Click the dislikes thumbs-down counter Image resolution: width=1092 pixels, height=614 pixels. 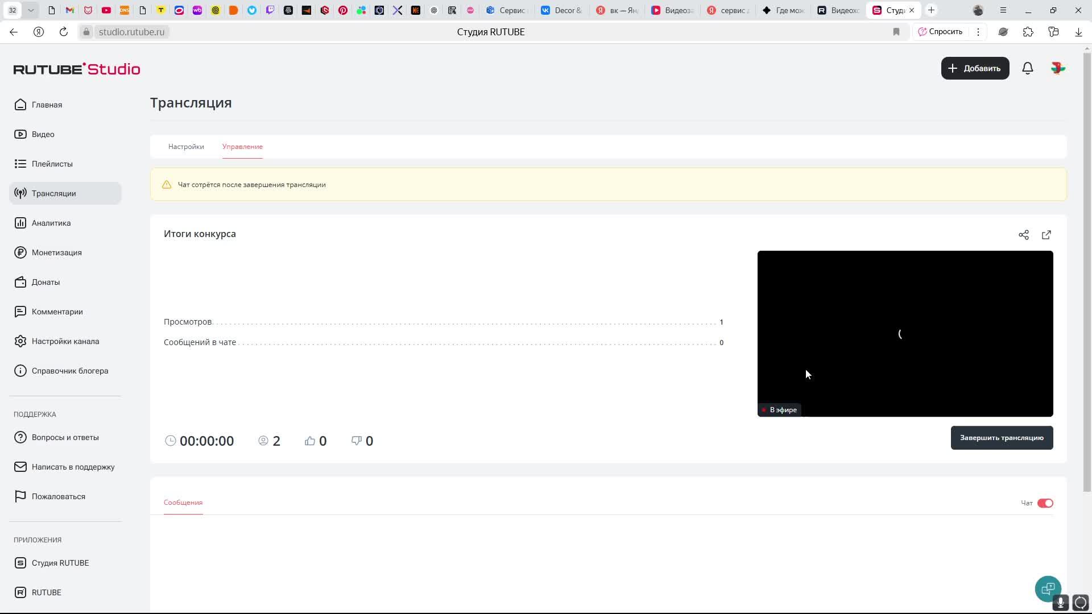click(362, 441)
